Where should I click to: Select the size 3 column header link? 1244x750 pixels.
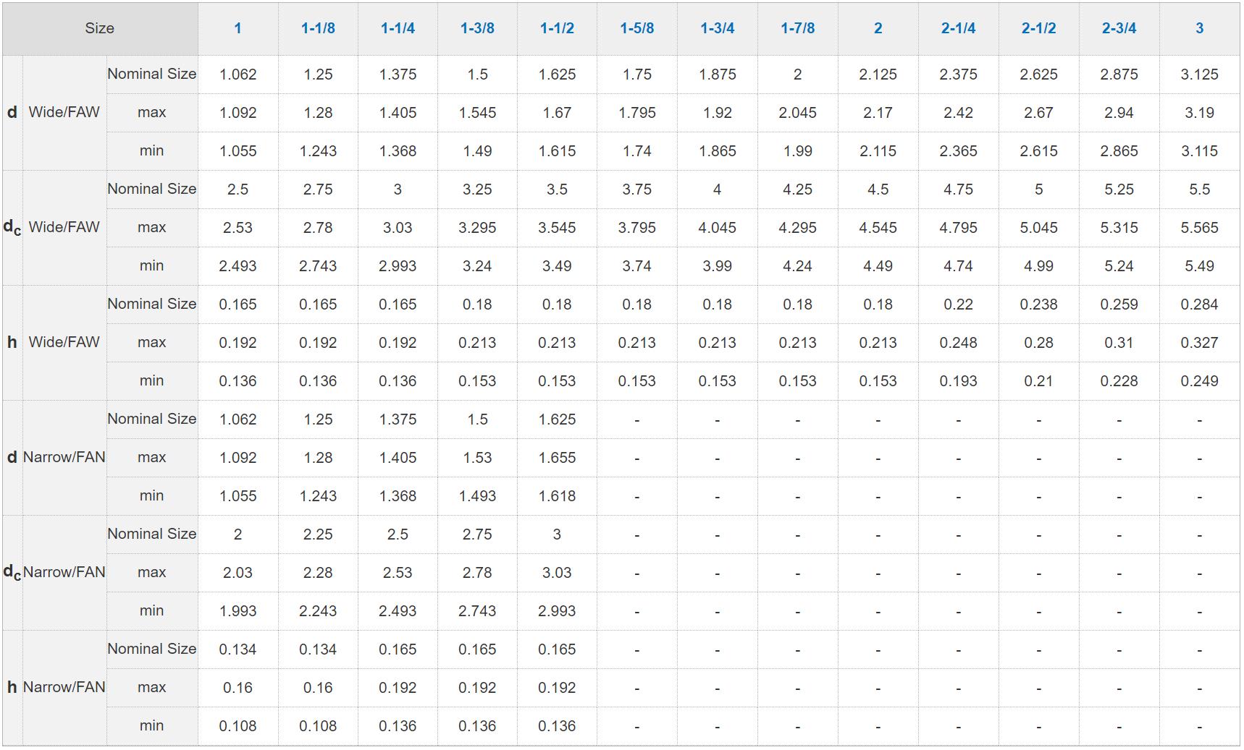pyautogui.click(x=1199, y=28)
